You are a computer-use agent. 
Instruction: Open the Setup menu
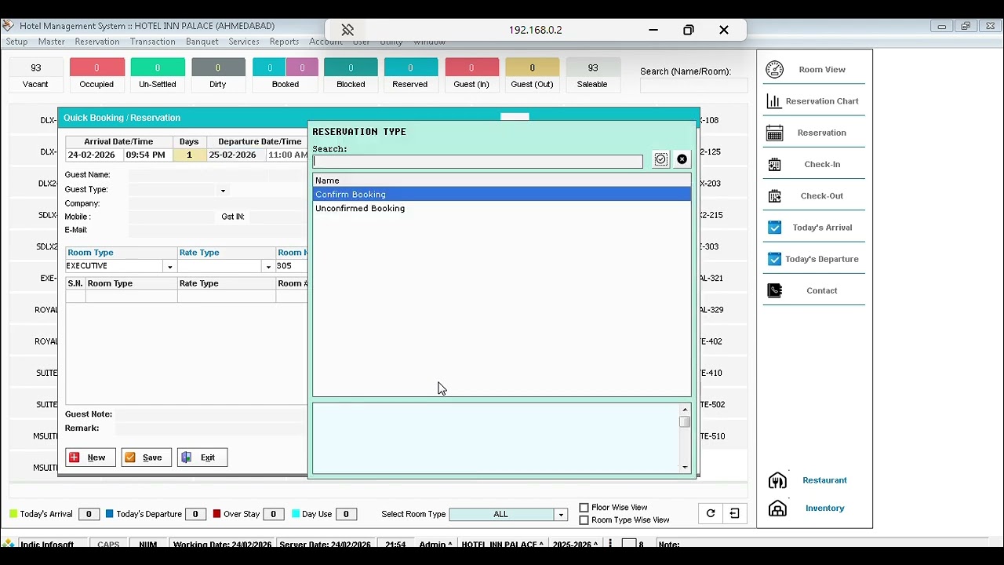point(16,42)
